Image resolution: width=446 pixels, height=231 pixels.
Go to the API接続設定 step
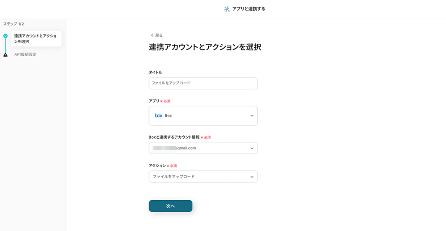[x=25, y=54]
